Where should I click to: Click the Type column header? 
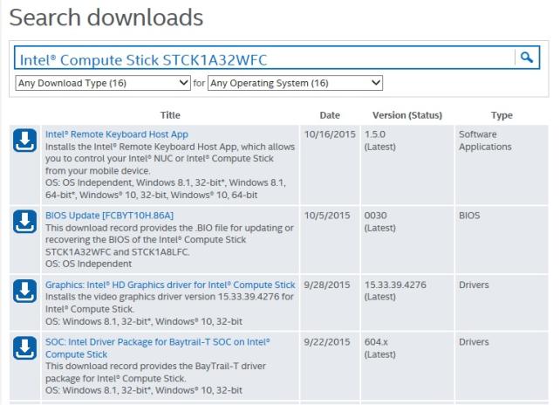[x=502, y=115]
